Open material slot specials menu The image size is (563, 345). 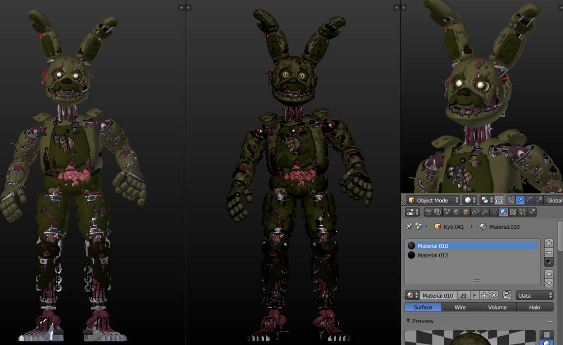pyautogui.click(x=549, y=262)
